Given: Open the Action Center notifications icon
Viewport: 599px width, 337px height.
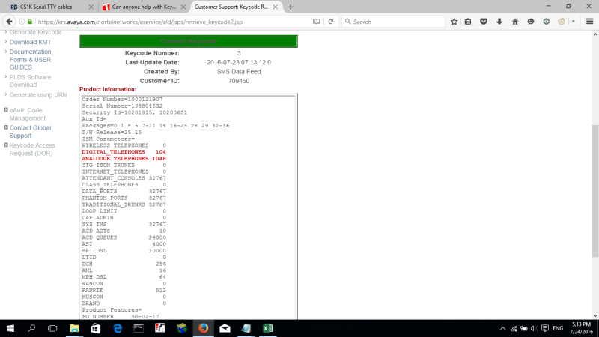Looking at the screenshot, I should [x=545, y=328].
